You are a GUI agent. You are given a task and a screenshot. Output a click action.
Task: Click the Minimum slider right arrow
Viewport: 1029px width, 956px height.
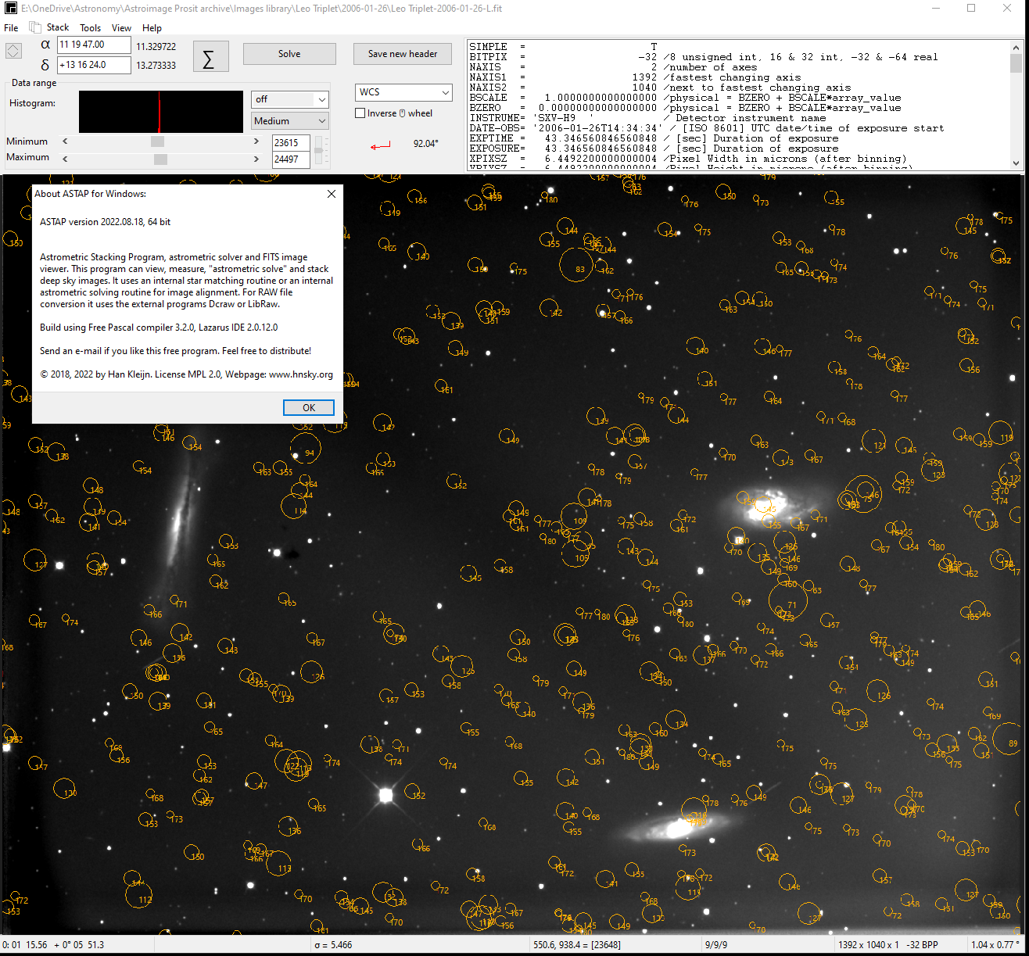256,141
